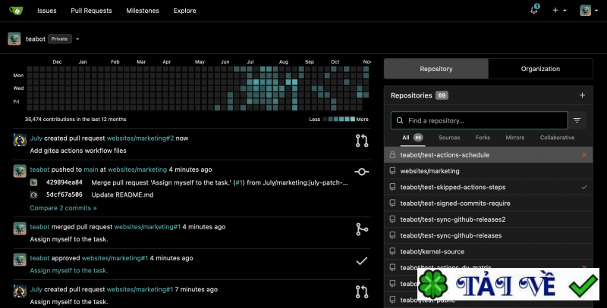607x308 pixels.
Task: Switch to the Repository view toggle
Action: click(x=436, y=69)
